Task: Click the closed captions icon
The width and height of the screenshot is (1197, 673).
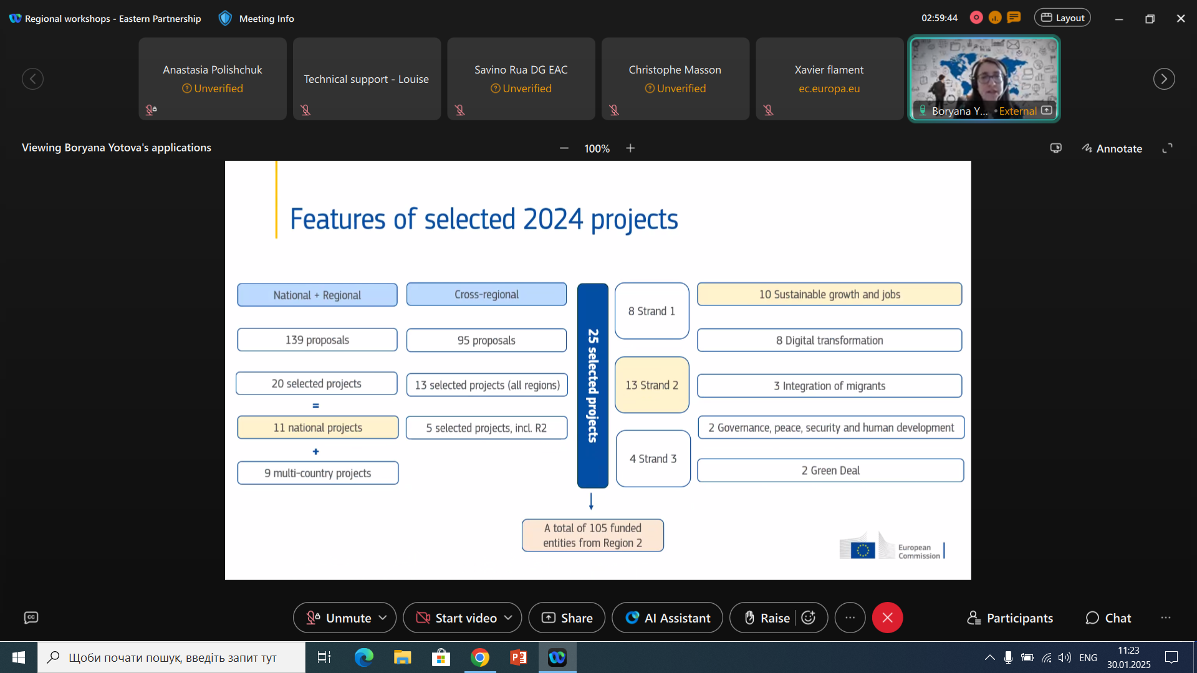Action: tap(31, 618)
